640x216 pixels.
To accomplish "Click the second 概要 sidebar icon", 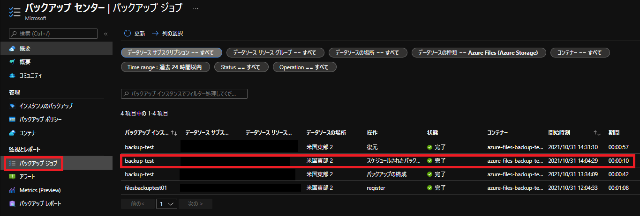I will 12,62.
